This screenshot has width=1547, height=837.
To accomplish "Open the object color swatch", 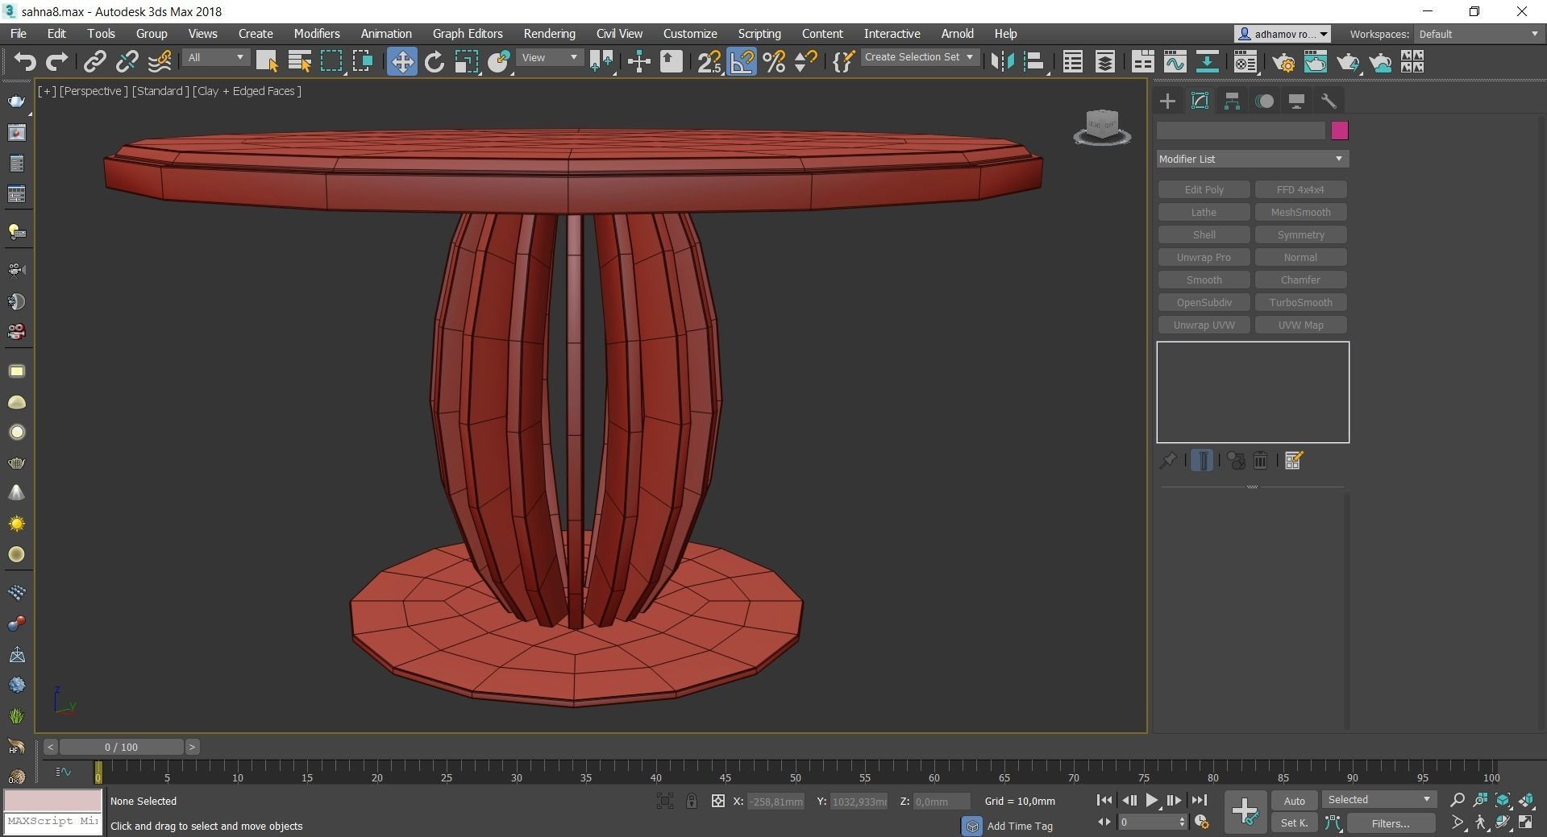I will pos(1340,131).
